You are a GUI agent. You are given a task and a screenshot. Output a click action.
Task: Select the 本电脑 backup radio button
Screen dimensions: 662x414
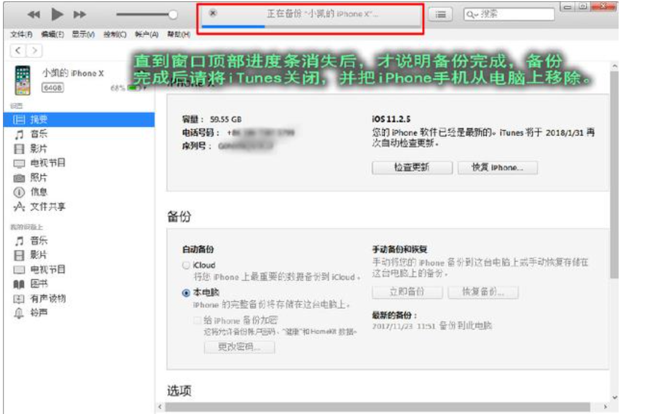pyautogui.click(x=186, y=293)
